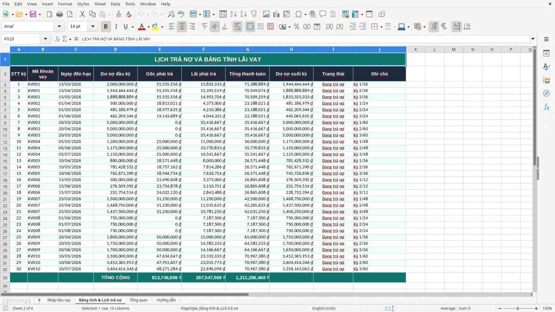This screenshot has width=555, height=312.
Task: Open sidebar Properties panel
Action: click(546, 54)
